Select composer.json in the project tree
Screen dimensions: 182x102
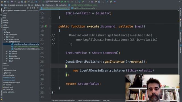click(9, 78)
